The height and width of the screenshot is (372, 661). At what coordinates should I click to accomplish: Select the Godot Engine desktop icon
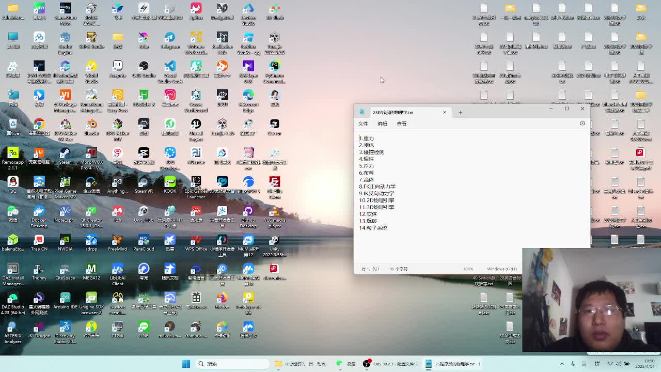(65, 43)
